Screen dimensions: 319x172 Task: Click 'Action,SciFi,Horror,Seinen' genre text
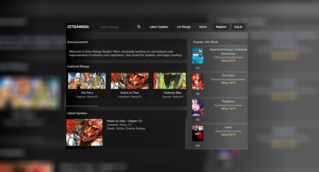[228, 131]
